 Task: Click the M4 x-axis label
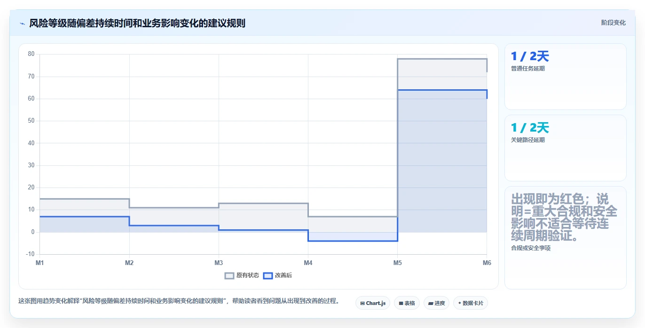[308, 263]
